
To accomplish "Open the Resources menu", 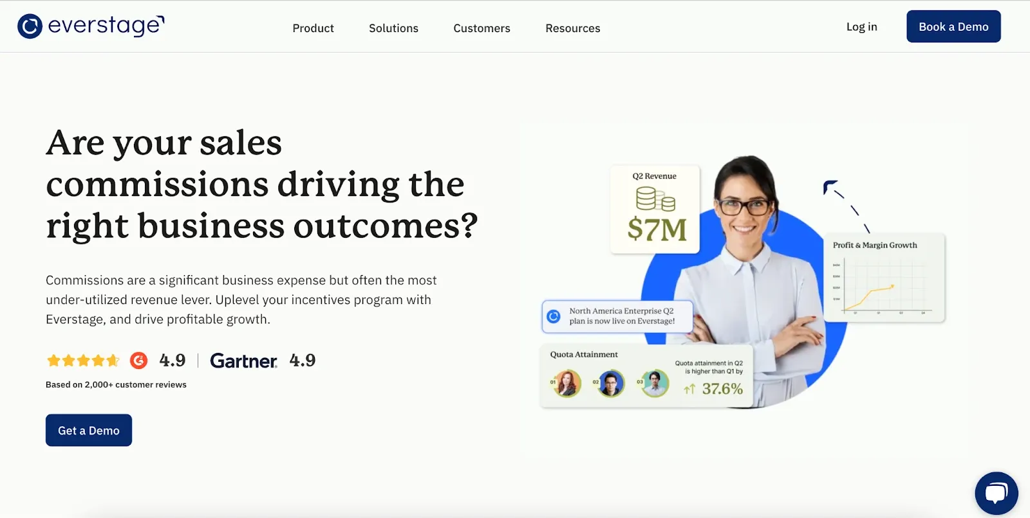I will pos(572,28).
